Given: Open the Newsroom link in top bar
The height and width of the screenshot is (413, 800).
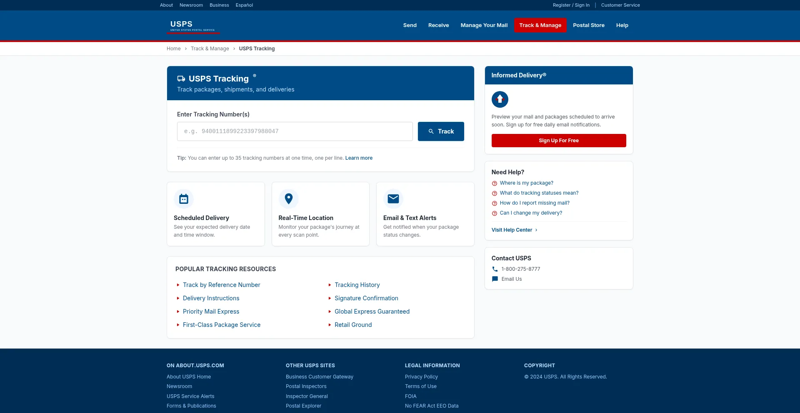Looking at the screenshot, I should click(x=191, y=5).
